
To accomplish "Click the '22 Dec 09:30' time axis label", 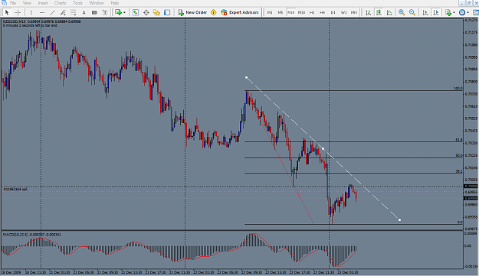I will coord(251,272).
